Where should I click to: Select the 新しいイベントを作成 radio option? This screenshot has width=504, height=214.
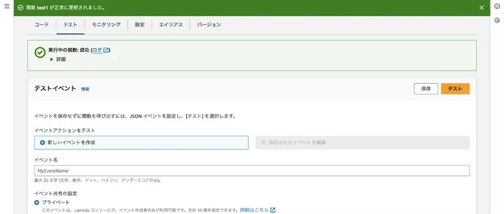[x=43, y=143]
